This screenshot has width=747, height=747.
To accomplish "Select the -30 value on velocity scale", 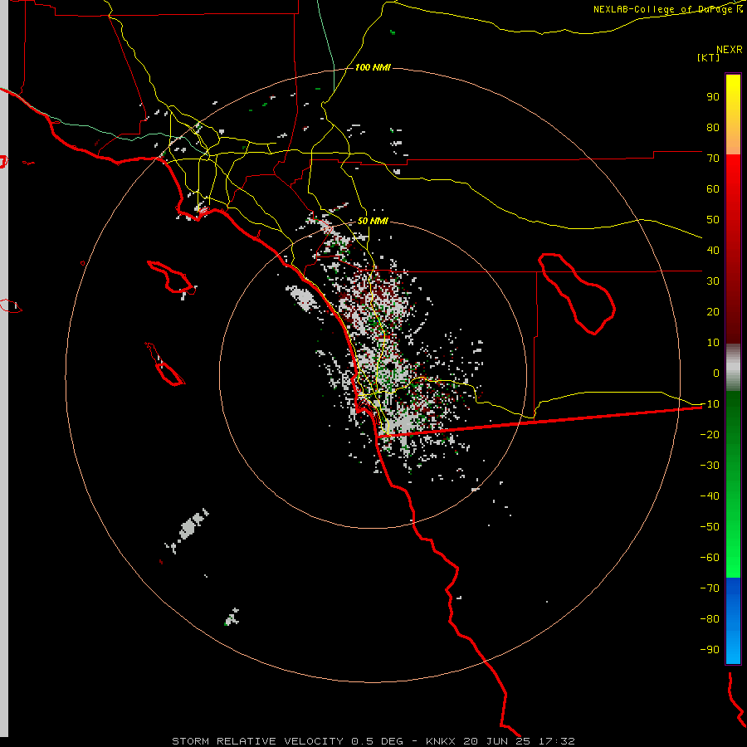I will pyautogui.click(x=710, y=466).
